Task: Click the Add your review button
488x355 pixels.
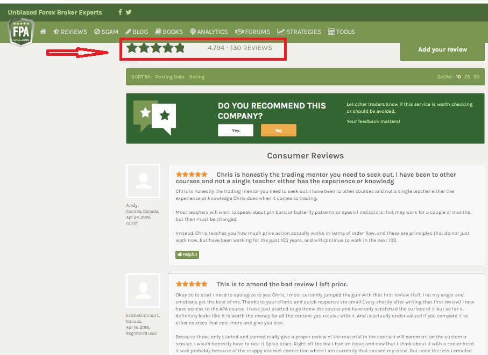Action: [x=442, y=50]
